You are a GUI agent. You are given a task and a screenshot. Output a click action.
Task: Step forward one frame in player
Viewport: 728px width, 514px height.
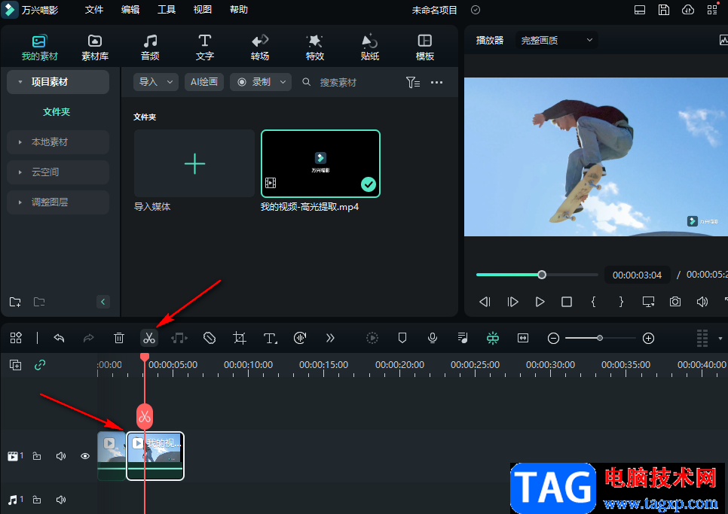coord(512,303)
